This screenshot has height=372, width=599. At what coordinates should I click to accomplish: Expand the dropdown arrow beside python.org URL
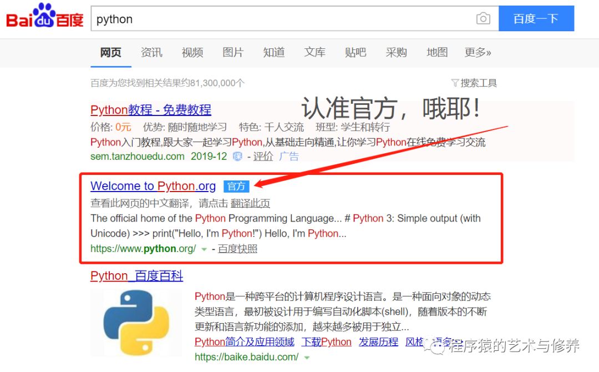204,250
